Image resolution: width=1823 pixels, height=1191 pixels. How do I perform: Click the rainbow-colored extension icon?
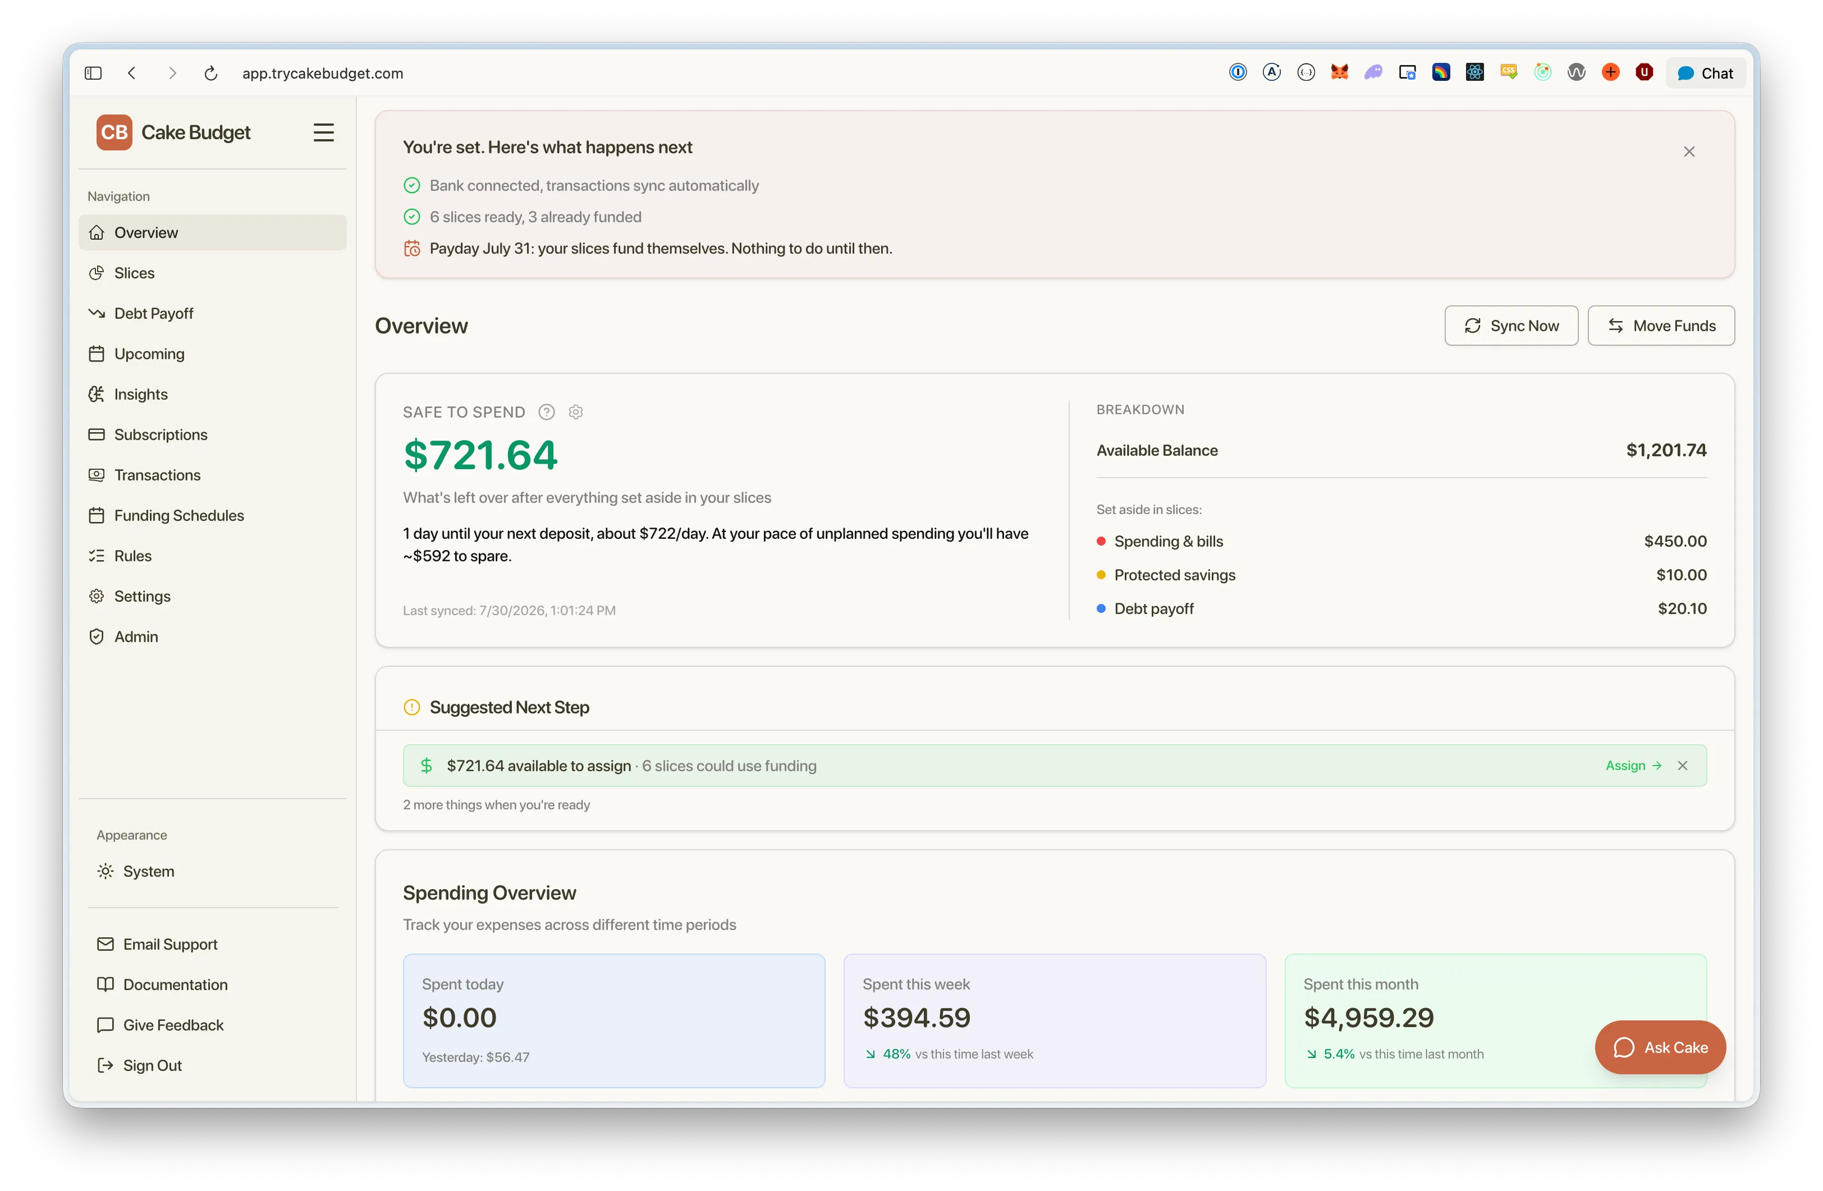click(1441, 72)
